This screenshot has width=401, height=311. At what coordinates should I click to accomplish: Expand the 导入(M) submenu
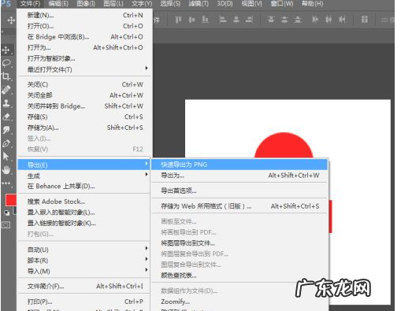(x=84, y=271)
